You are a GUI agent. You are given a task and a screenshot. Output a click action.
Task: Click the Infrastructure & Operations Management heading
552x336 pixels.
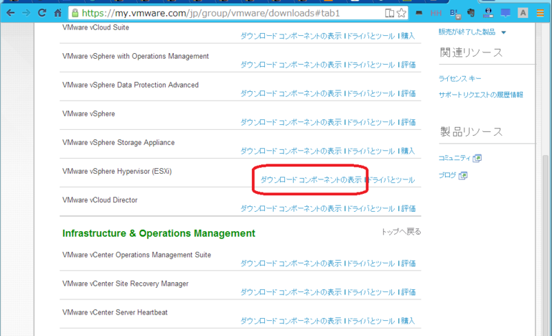[x=159, y=233]
